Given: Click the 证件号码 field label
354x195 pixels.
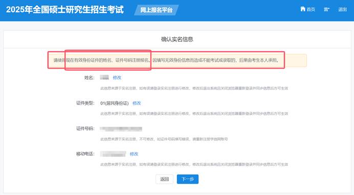Looking at the screenshot, I should click(85, 128).
